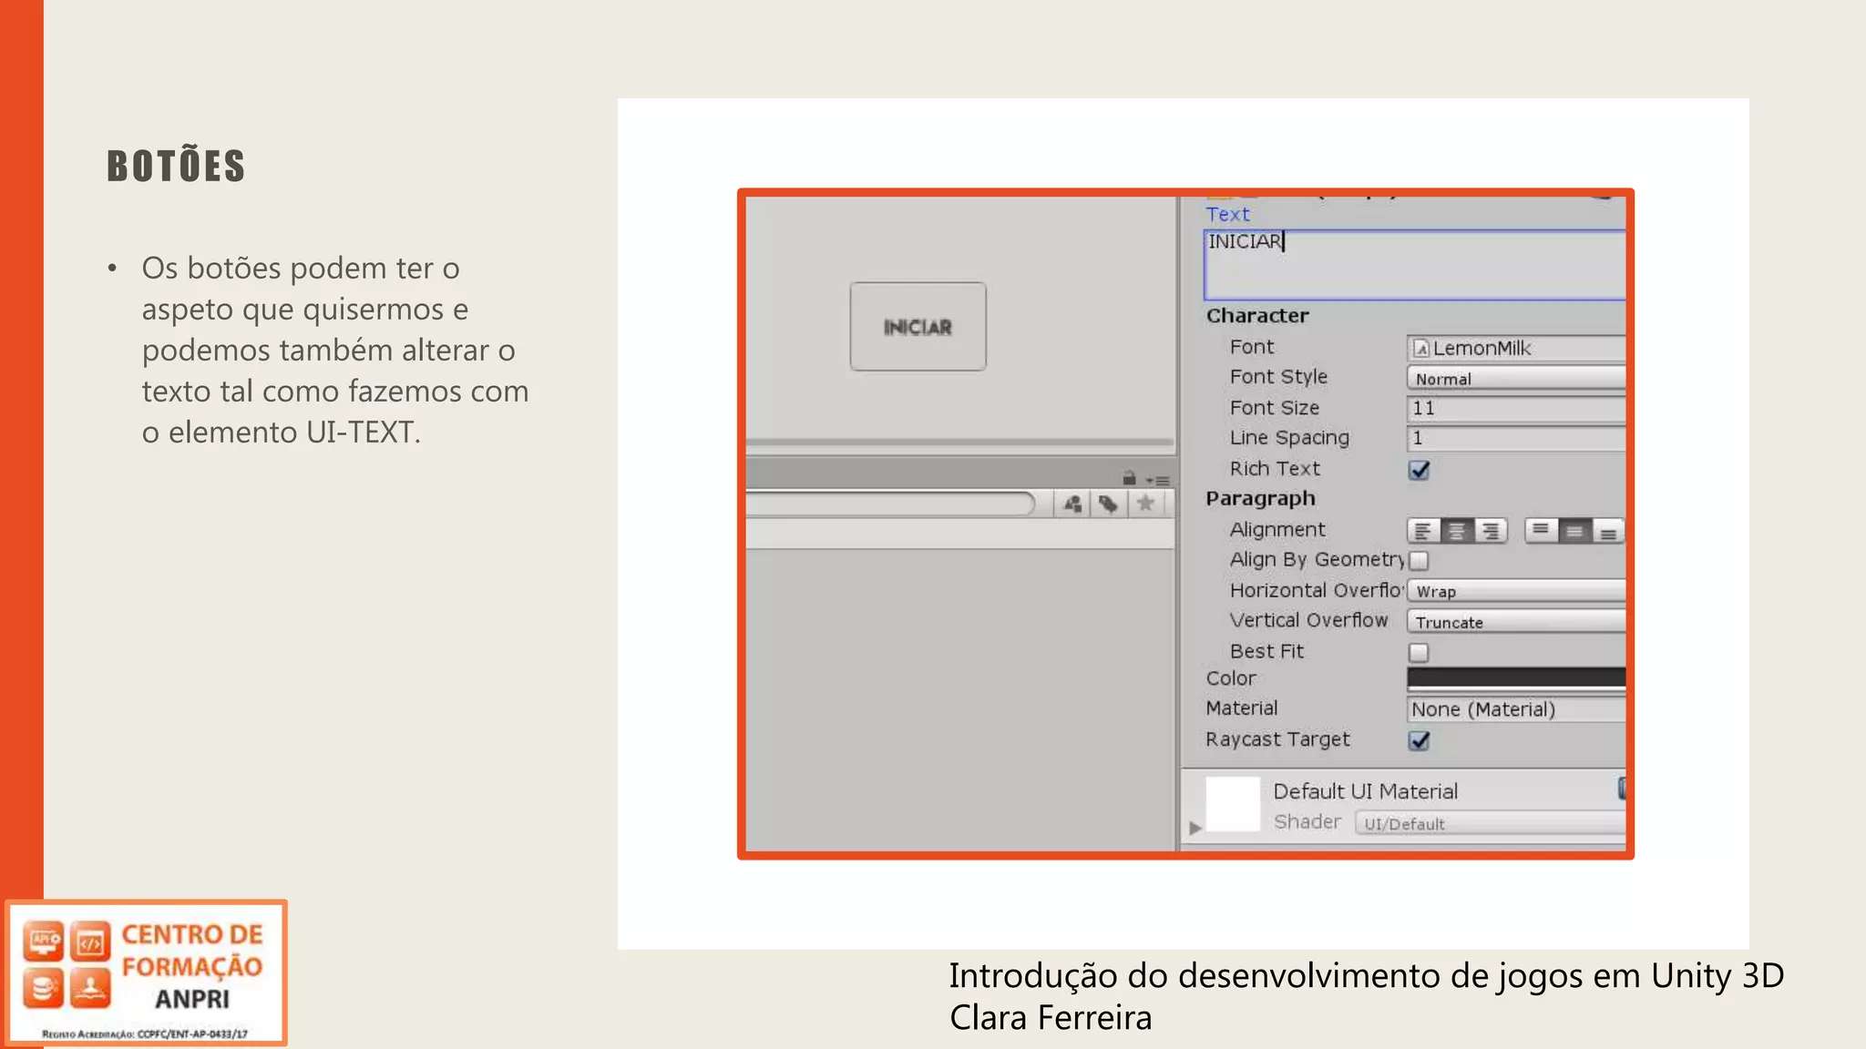Click the LemonMilk font asset icon

1420,348
